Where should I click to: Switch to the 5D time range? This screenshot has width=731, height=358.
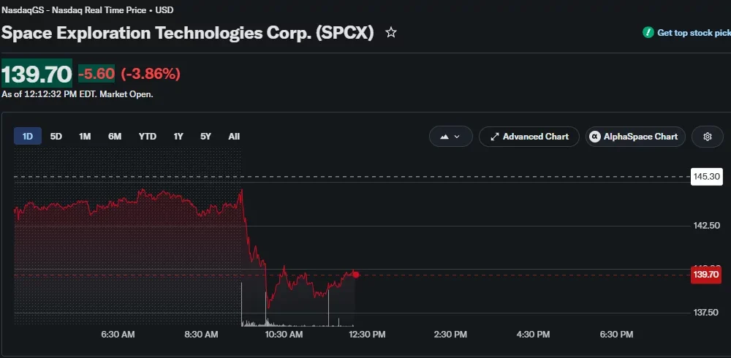[x=56, y=137]
